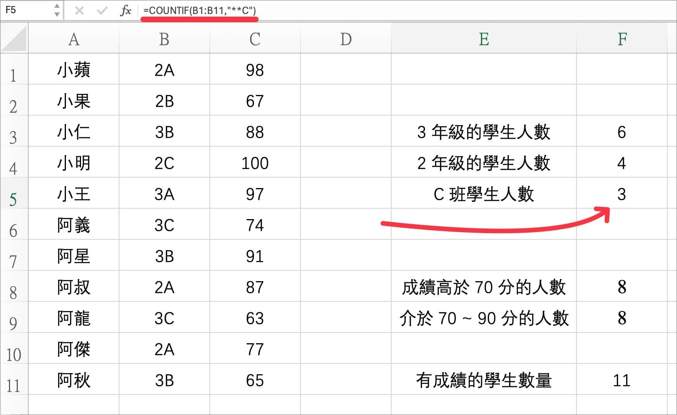Click the cancel (X) icon in formula bar
677x415 pixels.
coord(79,10)
